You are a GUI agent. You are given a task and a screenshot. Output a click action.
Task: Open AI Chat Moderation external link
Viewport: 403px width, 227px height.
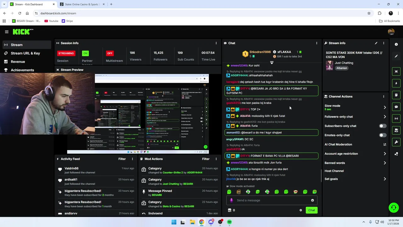tap(385, 144)
